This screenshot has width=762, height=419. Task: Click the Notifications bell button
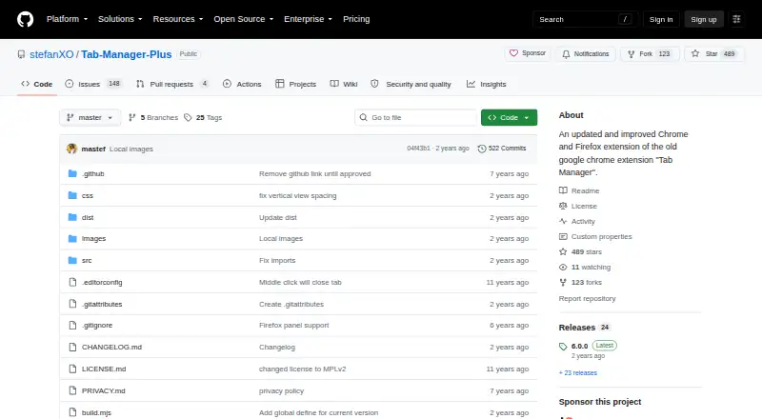coord(586,54)
